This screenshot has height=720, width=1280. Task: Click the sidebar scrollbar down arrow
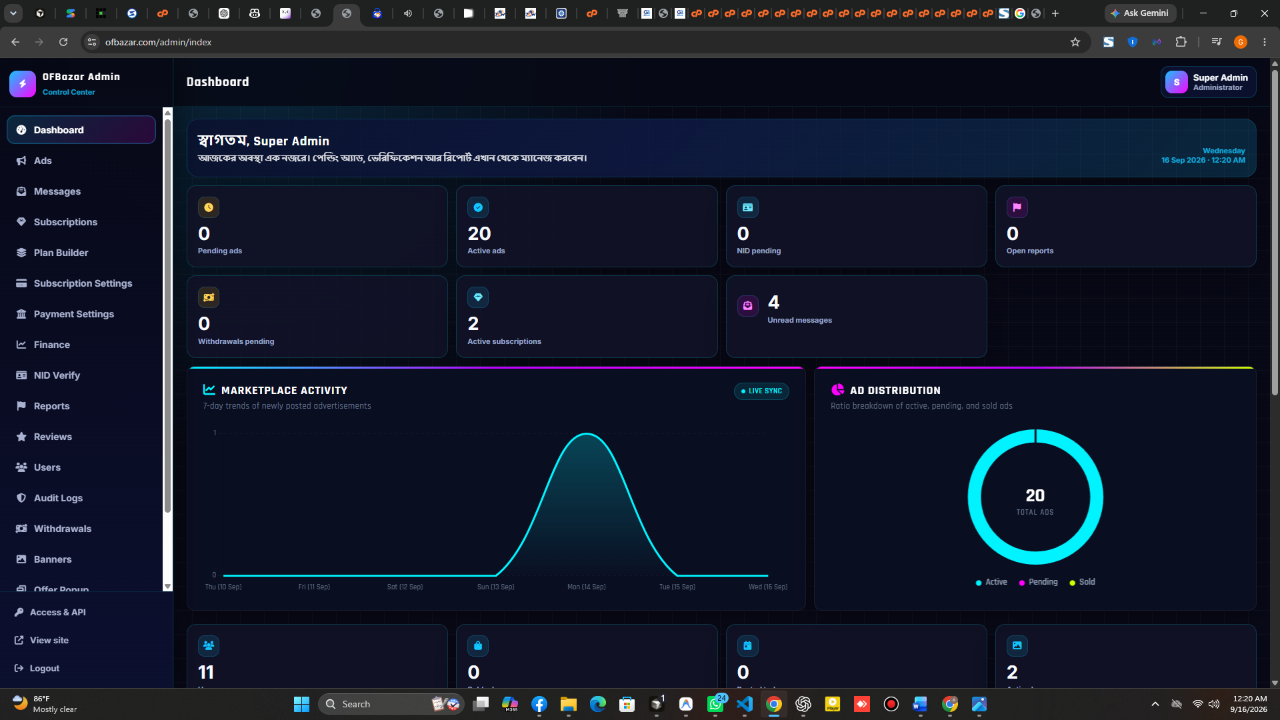click(x=167, y=587)
